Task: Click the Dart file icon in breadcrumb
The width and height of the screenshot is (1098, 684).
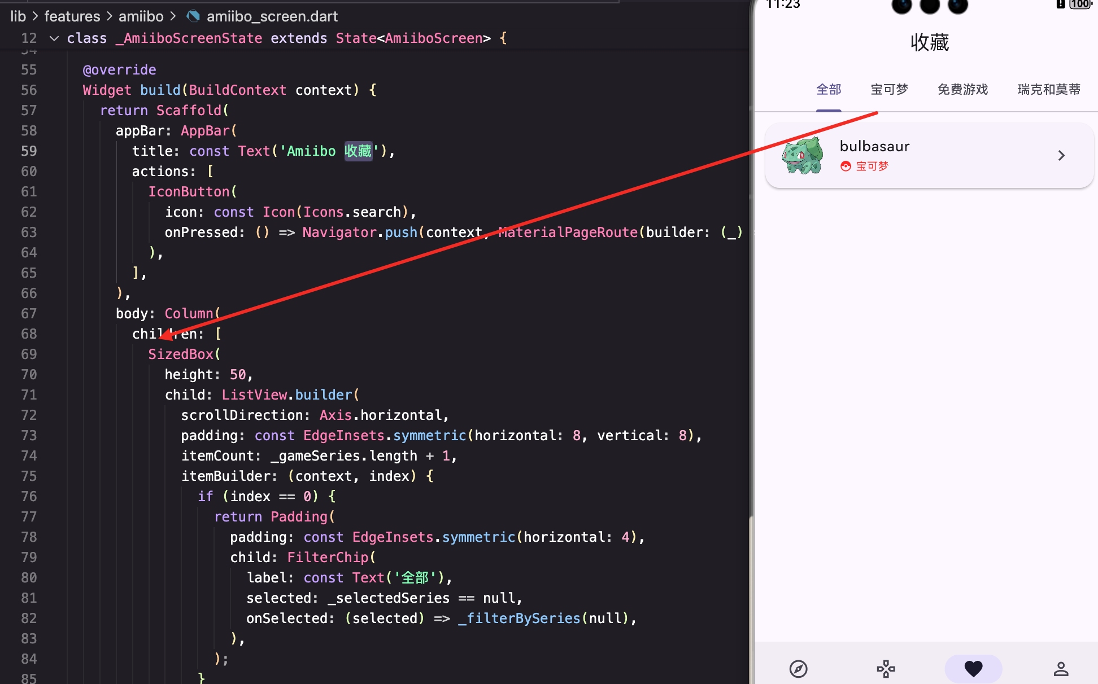Action: click(193, 16)
